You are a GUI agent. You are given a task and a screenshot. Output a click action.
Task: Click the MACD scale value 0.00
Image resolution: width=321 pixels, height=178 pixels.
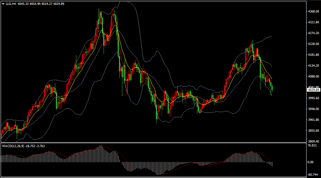pyautogui.click(x=310, y=162)
